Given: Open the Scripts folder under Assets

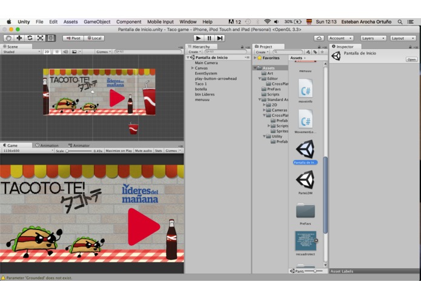Looking at the screenshot, I should (273, 94).
